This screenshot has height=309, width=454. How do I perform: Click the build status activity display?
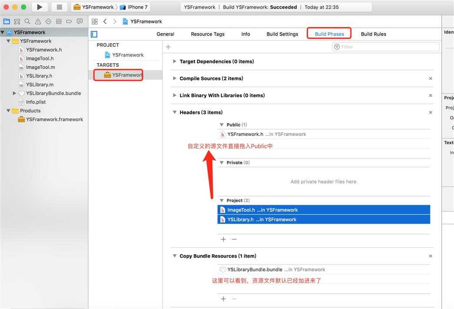tap(276, 7)
